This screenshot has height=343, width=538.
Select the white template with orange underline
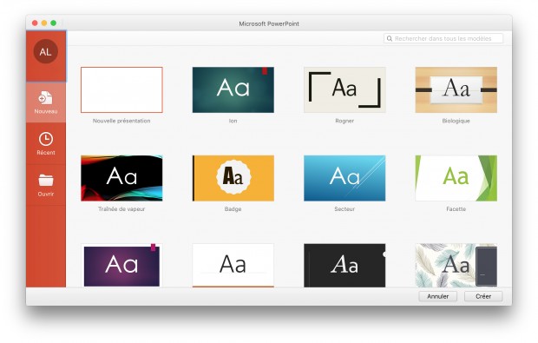point(233,265)
